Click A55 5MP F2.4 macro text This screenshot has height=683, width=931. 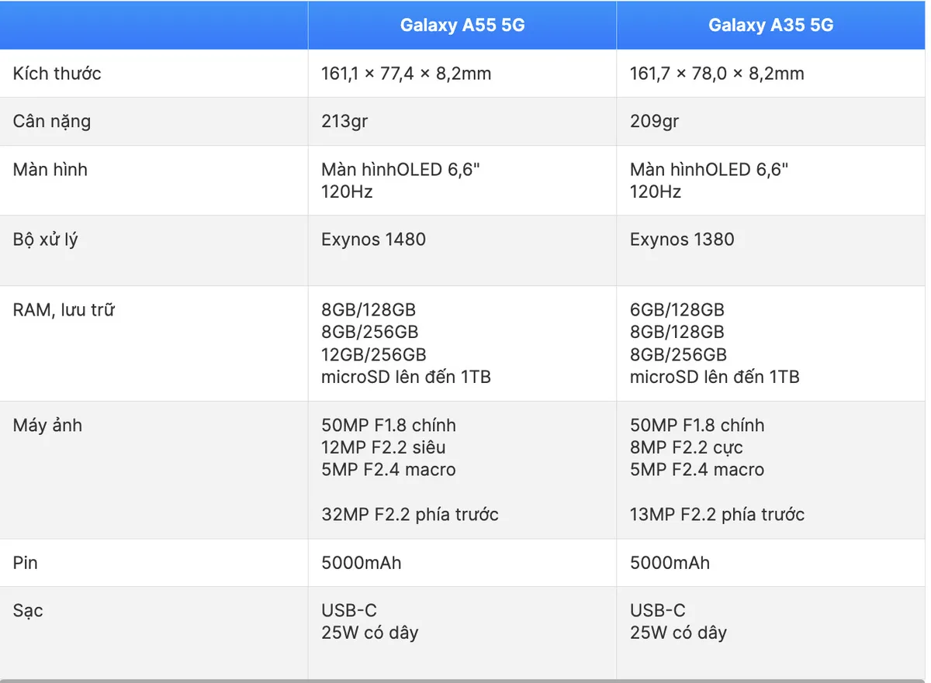pyautogui.click(x=389, y=471)
